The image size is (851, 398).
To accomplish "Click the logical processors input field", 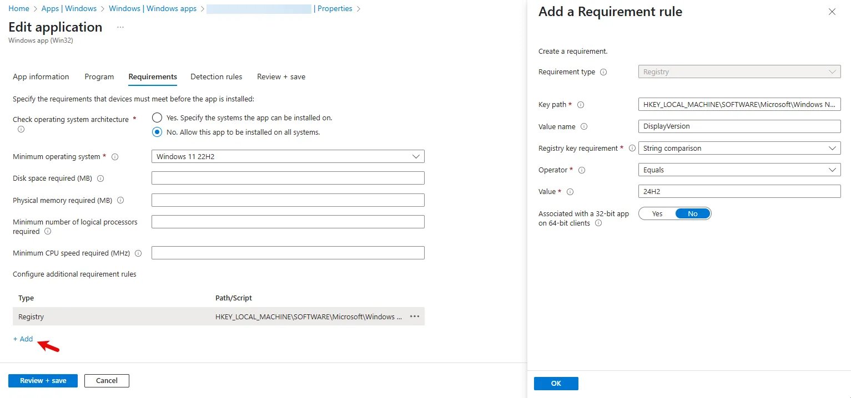I will [x=288, y=222].
